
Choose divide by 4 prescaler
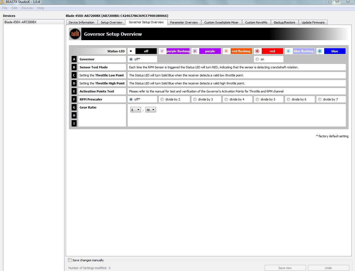226,99
